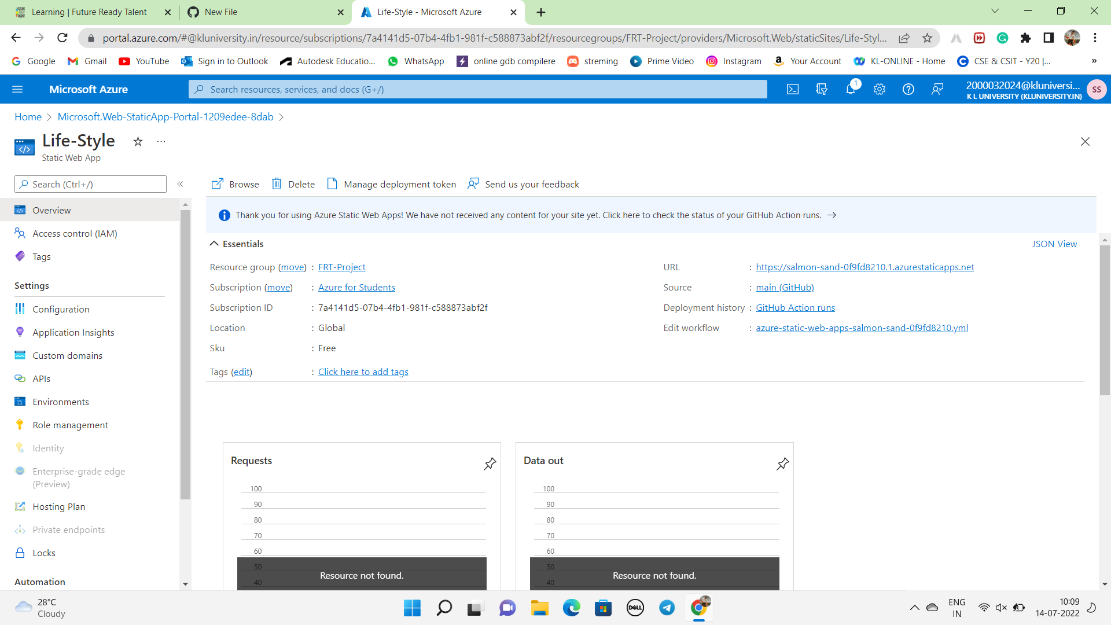The height and width of the screenshot is (625, 1111).
Task: Close the Life-Style resource blade
Action: pos(1085,142)
